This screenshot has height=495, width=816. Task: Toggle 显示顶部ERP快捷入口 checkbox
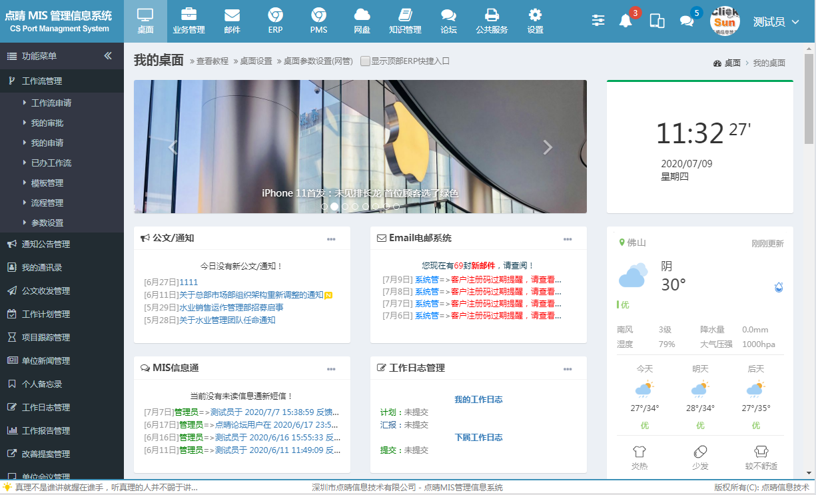pyautogui.click(x=365, y=61)
